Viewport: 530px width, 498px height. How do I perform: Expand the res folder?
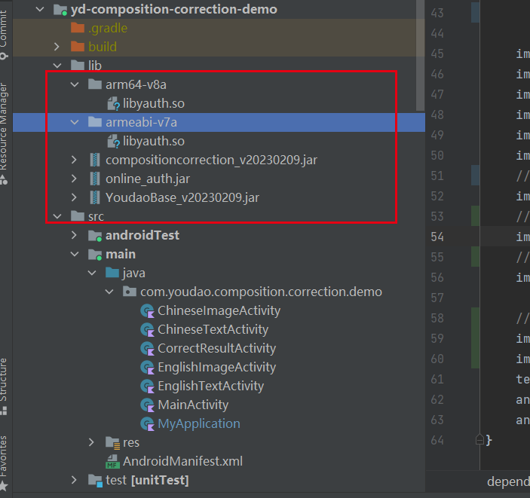(x=92, y=442)
